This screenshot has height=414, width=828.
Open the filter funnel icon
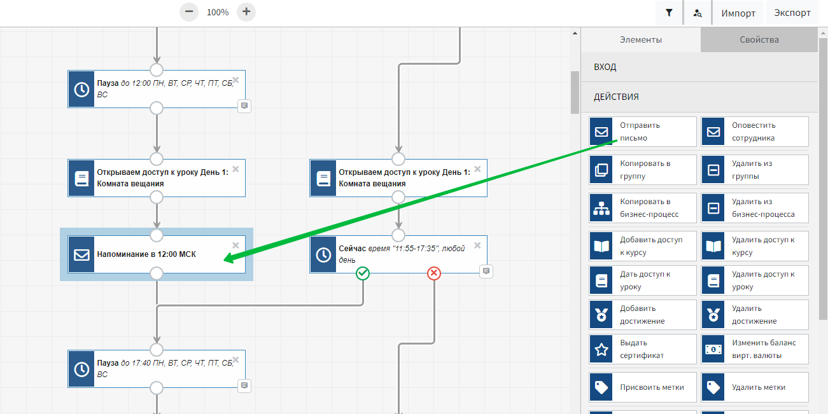point(669,13)
